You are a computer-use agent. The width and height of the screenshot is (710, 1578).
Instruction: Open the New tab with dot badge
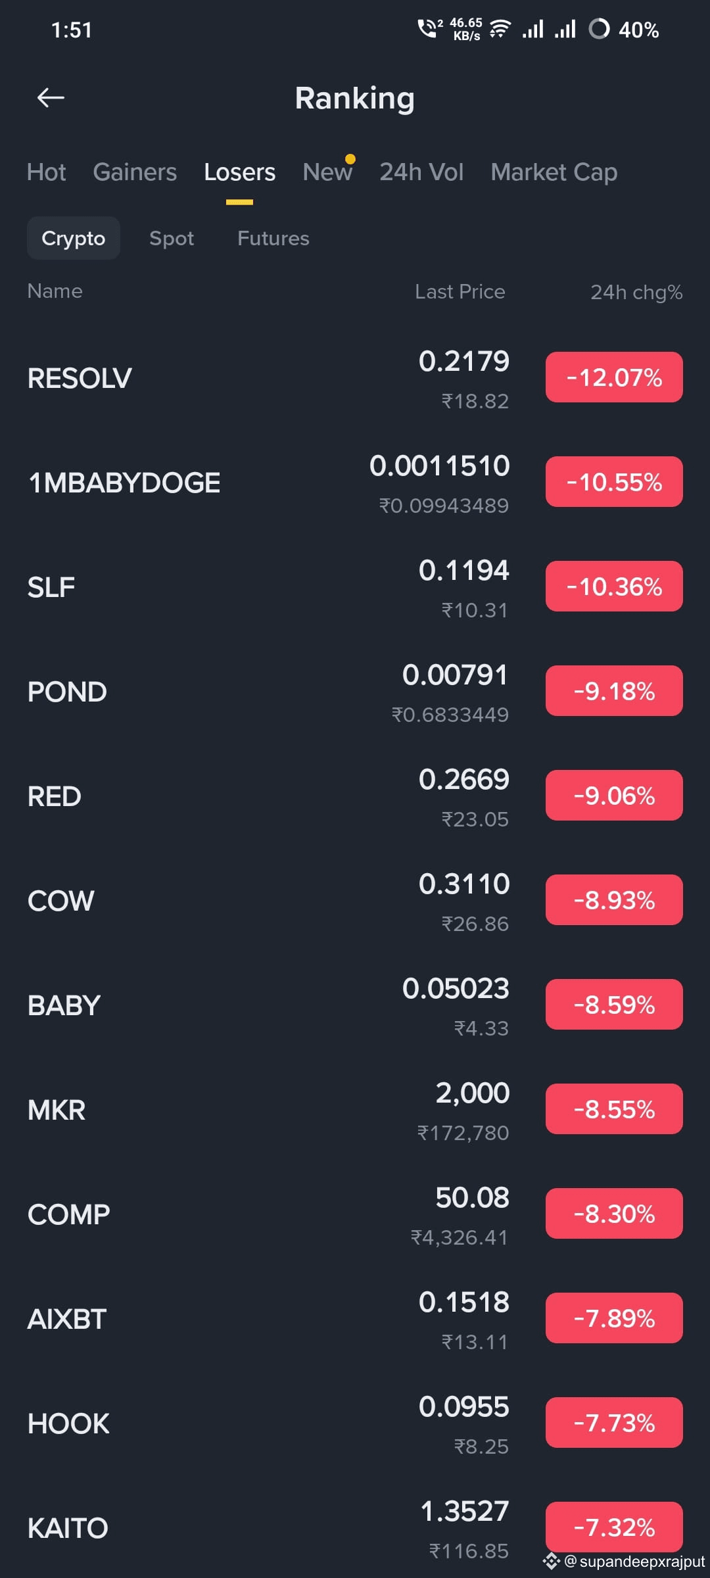tap(328, 172)
